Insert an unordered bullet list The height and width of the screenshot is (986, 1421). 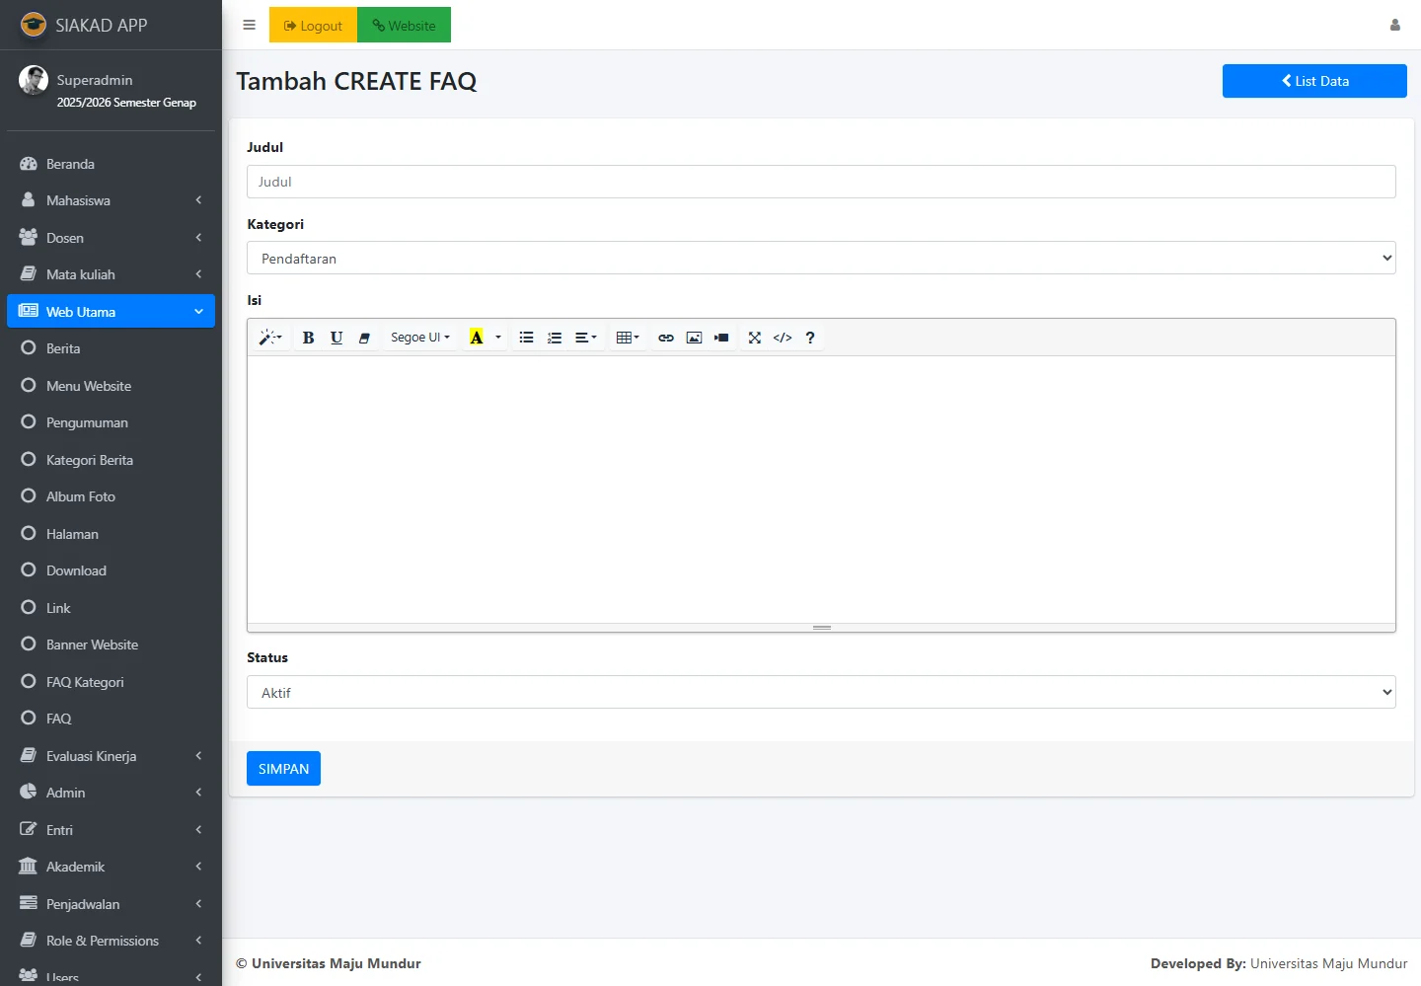(x=526, y=338)
